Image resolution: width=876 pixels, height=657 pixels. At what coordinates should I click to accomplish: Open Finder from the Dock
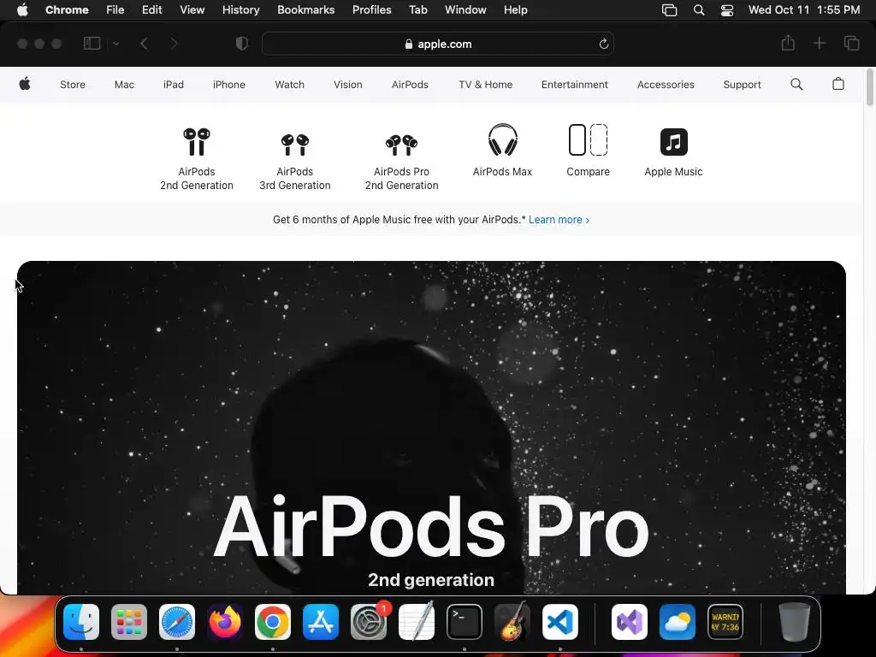[x=81, y=622]
